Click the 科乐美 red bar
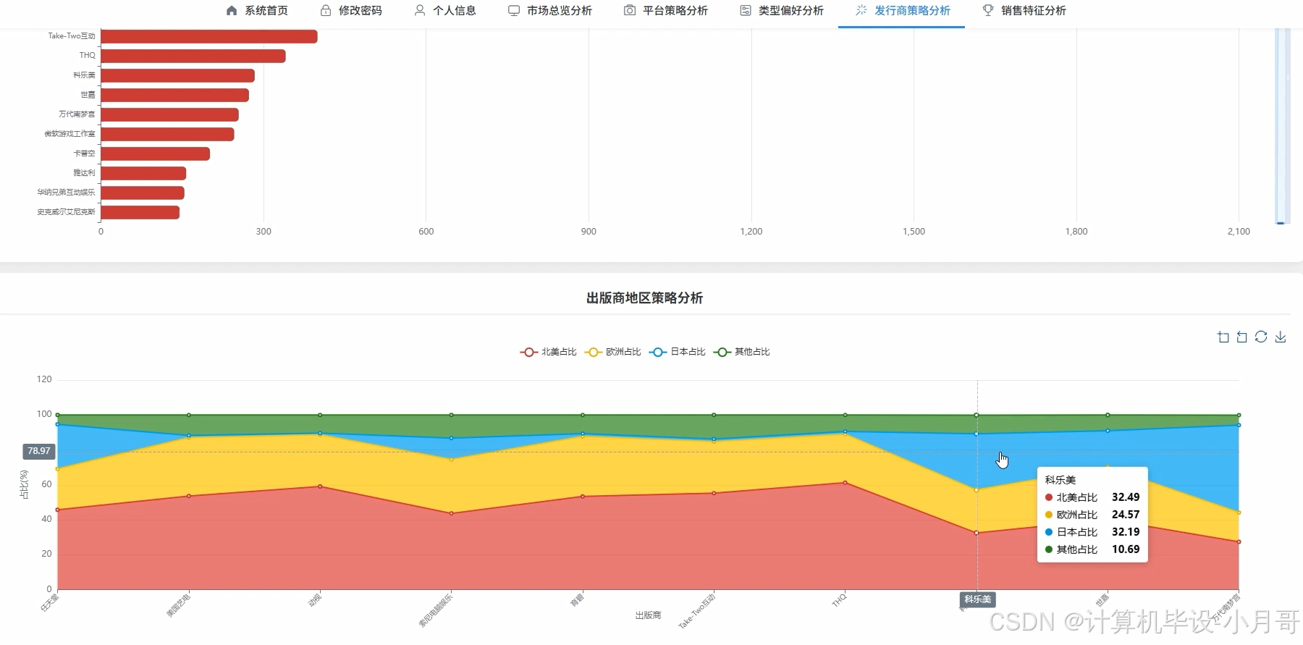 coord(178,75)
